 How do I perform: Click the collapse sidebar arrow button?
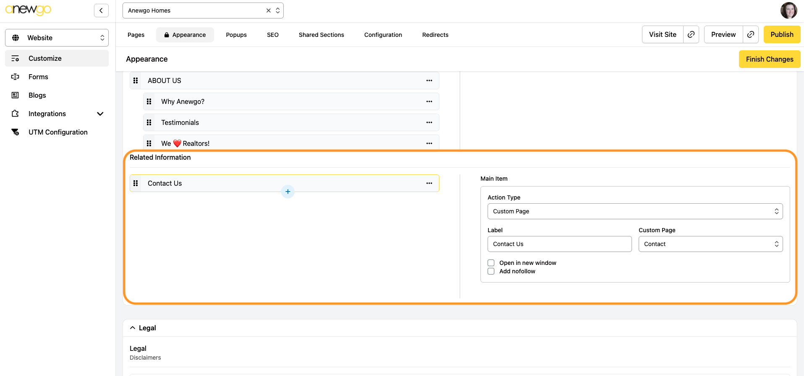(x=101, y=10)
